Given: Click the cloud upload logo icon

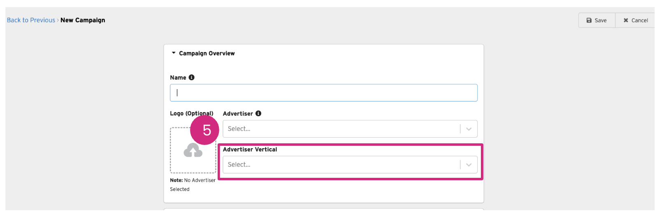Looking at the screenshot, I should click(193, 151).
